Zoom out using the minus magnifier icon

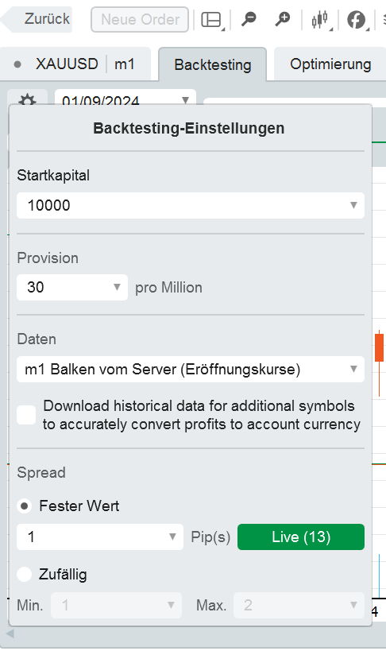[x=249, y=19]
